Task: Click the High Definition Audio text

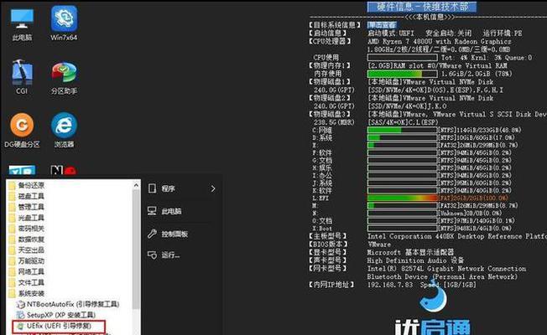Action: [x=415, y=260]
